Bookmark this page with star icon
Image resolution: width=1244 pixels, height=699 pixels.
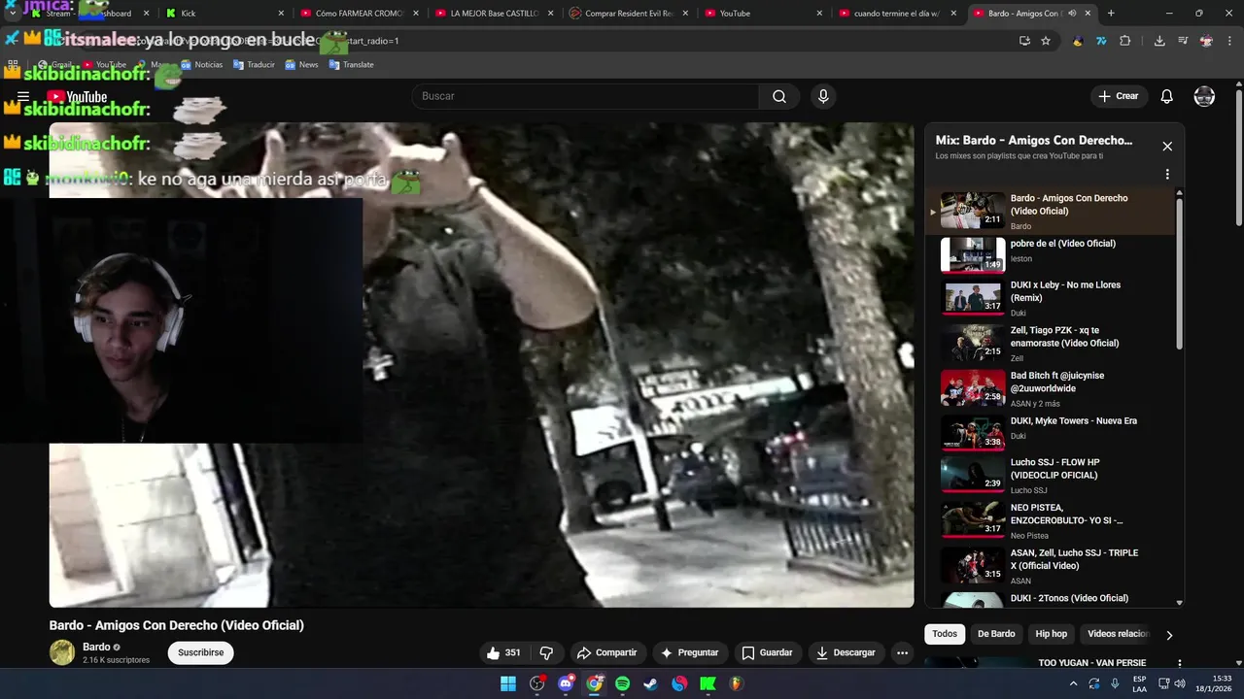1046,41
